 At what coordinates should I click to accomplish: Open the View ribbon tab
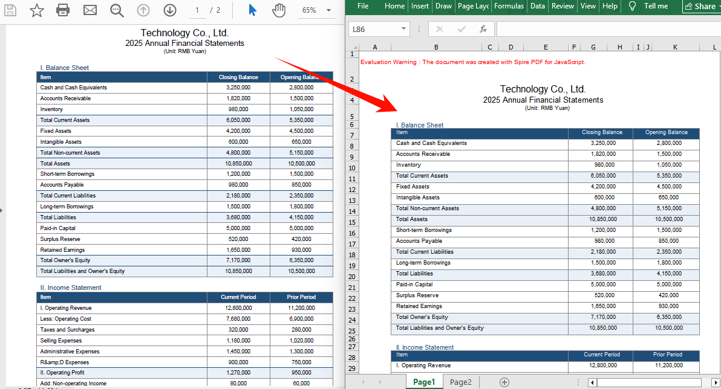tap(588, 6)
